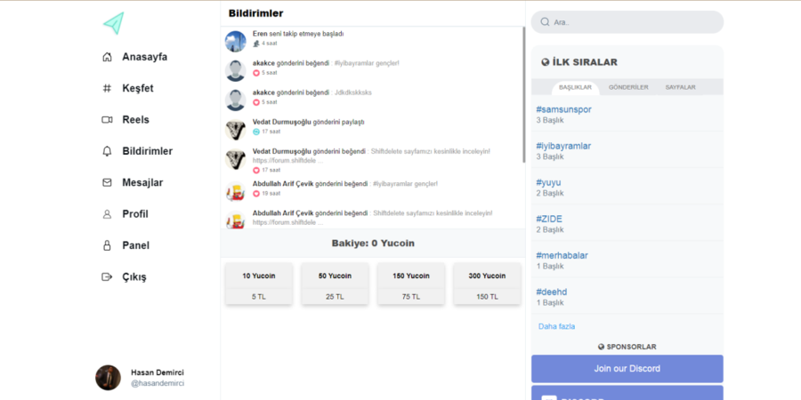
Task: Choose the 300 Yucoin 150 TL package
Action: tap(487, 284)
